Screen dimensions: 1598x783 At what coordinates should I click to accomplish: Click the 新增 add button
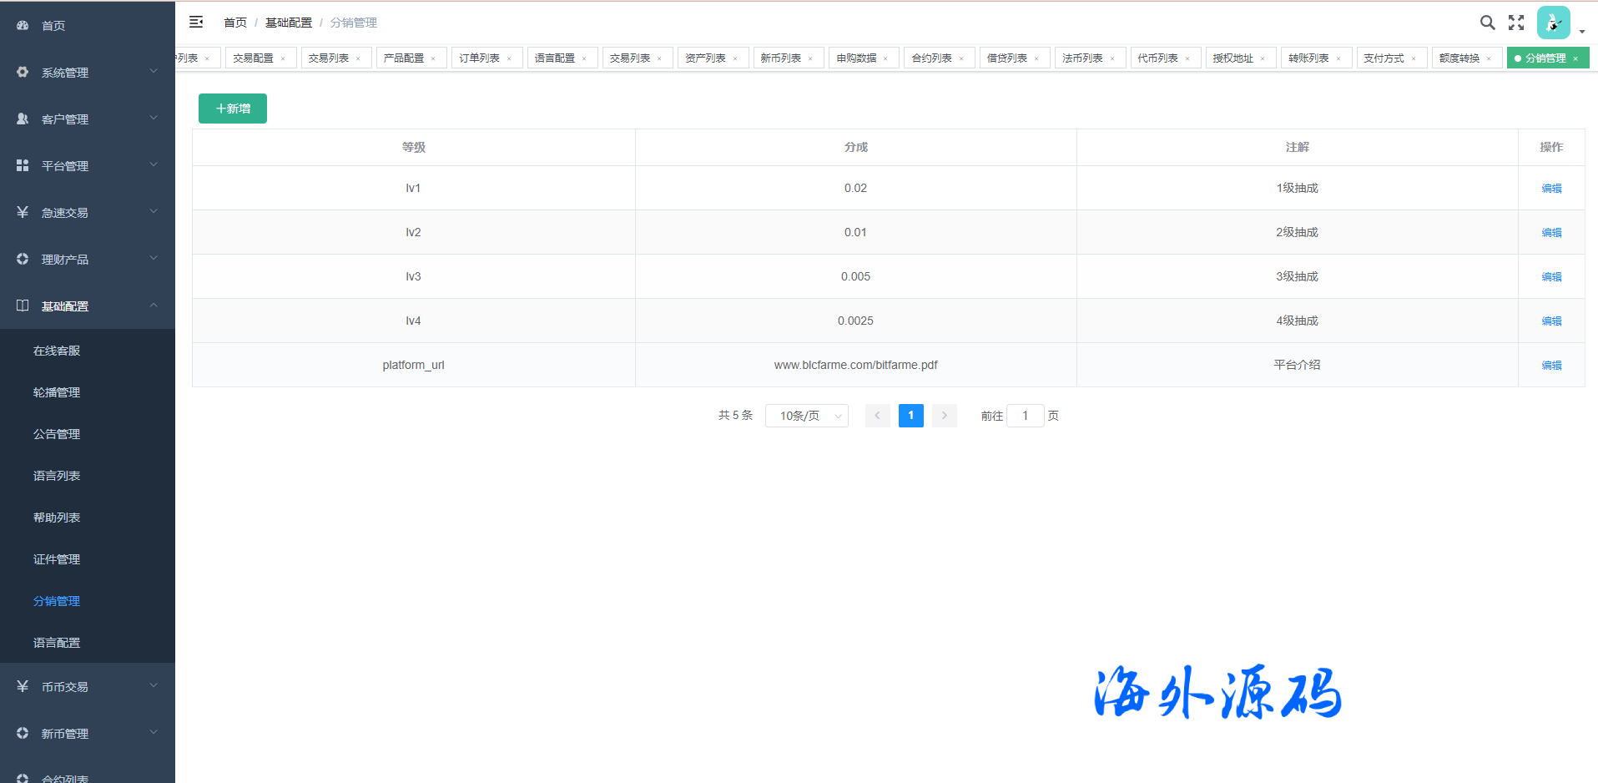tap(233, 109)
